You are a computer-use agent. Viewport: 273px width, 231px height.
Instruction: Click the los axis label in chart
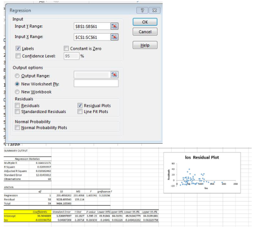click(206, 188)
